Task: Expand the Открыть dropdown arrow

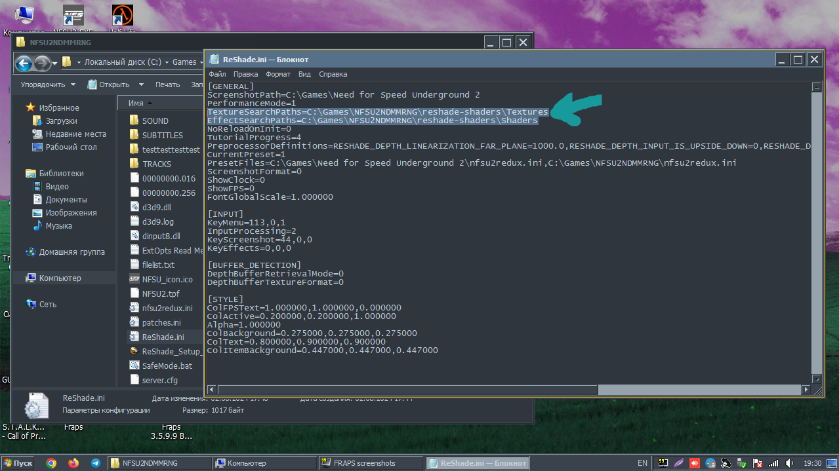Action: [141, 85]
